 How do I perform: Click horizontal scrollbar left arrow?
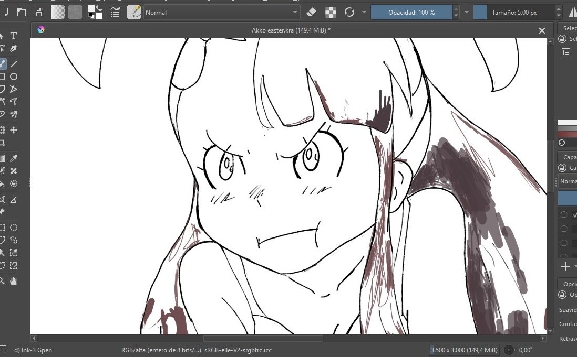tap(34, 338)
